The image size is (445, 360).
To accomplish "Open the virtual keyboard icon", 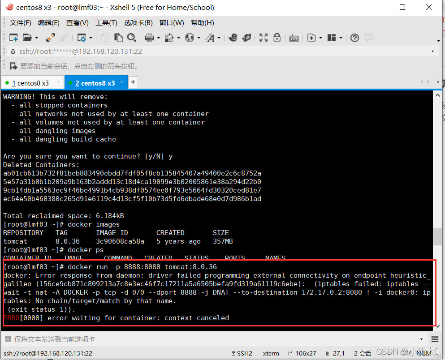I will pyautogui.click(x=294, y=38).
